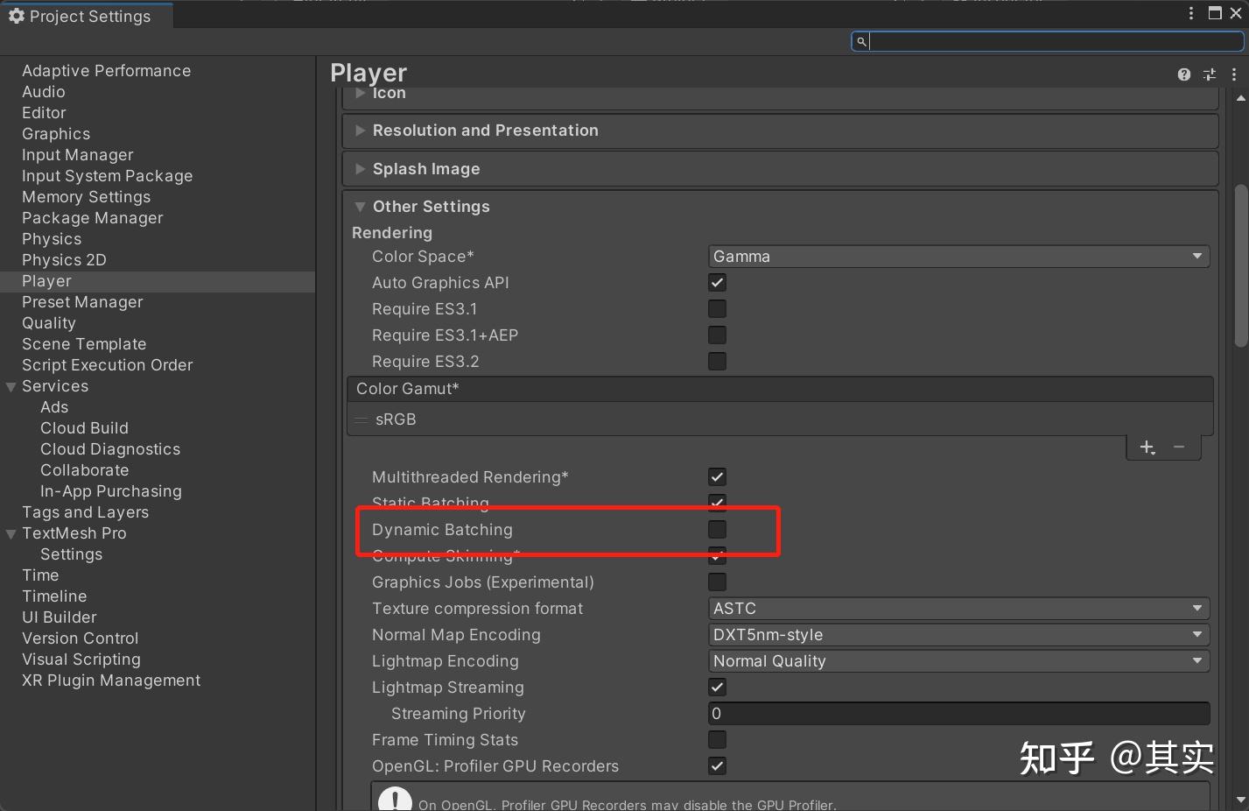Screen dimensions: 1249x811
Task: Collapse the Other Settings section
Action: point(360,207)
